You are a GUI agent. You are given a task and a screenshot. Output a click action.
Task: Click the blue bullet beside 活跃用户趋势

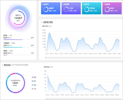[41, 22]
